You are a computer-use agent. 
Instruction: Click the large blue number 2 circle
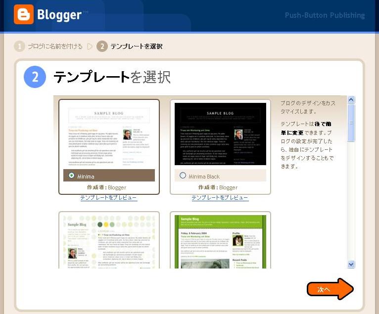pos(35,77)
